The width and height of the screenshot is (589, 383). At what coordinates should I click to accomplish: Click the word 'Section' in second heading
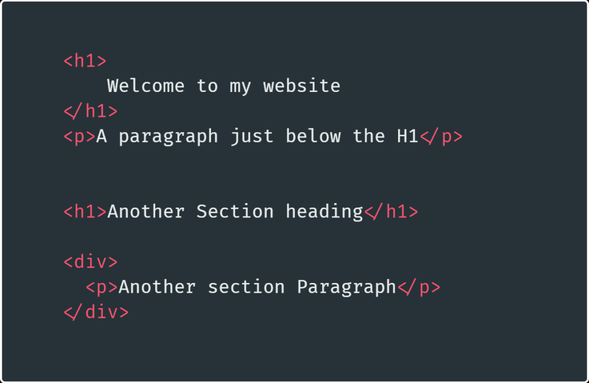click(x=235, y=212)
